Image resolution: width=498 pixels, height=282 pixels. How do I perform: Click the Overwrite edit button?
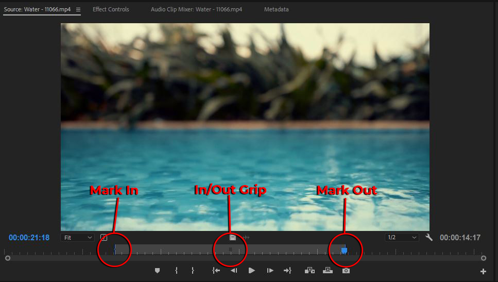point(328,271)
